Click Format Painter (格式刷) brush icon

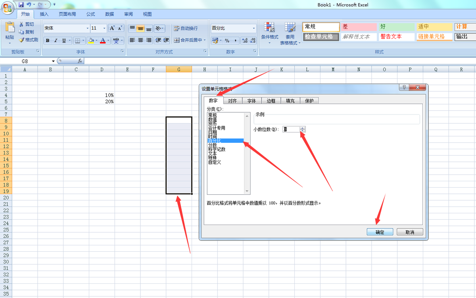tap(21, 40)
